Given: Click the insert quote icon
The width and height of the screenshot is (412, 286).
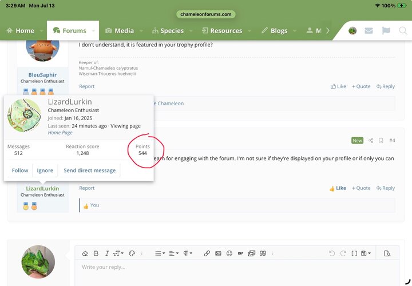Looking at the screenshot, I should tap(263, 253).
